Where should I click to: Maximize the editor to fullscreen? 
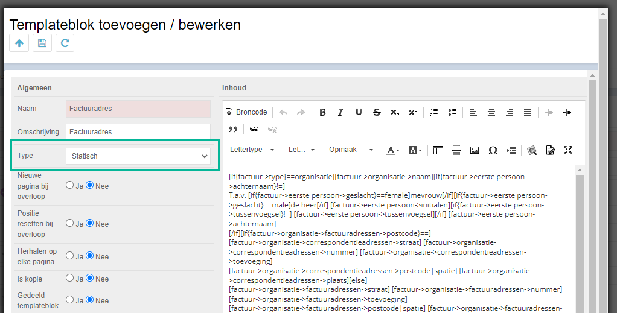pos(568,150)
